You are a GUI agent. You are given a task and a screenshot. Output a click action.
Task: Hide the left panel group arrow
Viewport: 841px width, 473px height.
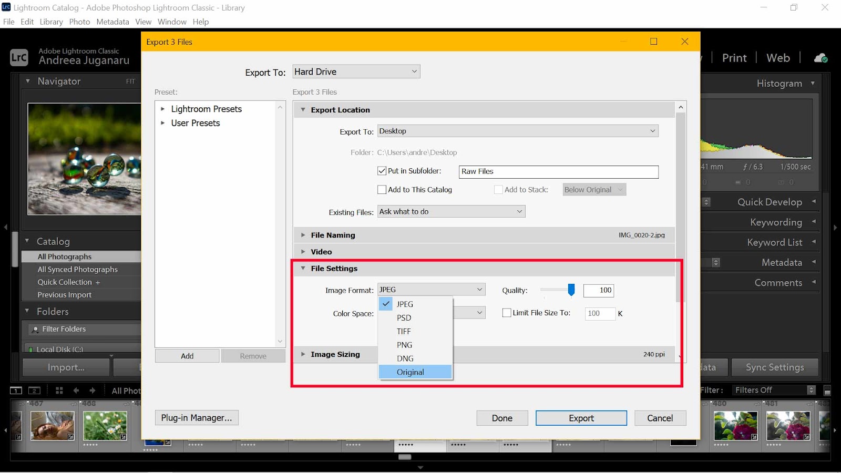click(6, 227)
